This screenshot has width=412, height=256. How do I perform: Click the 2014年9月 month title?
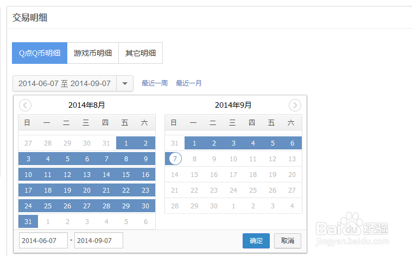[233, 105]
